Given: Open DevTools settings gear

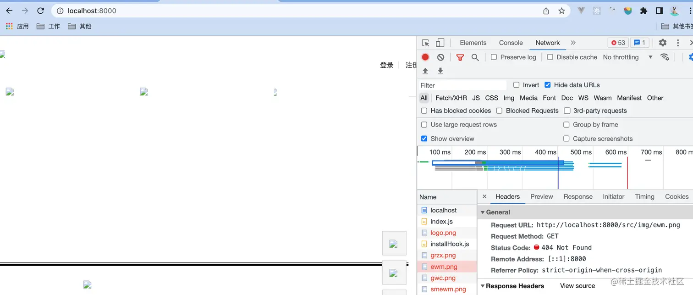Looking at the screenshot, I should click(663, 43).
